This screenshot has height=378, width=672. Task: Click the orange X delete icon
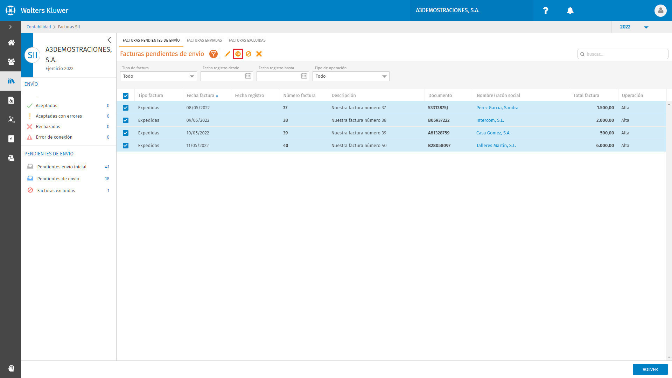coord(259,54)
